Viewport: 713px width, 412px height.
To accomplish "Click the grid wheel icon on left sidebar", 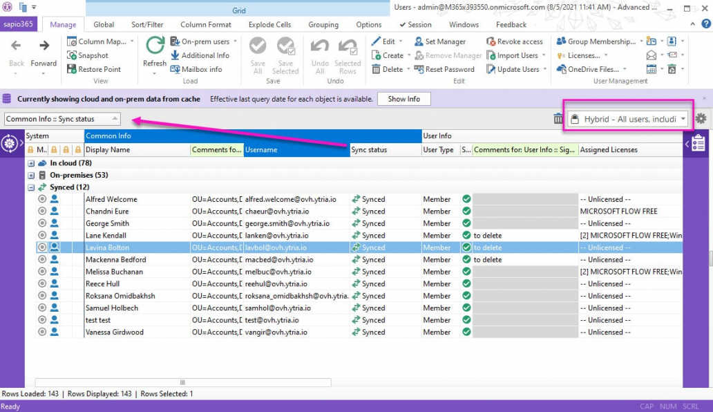I will point(9,143).
